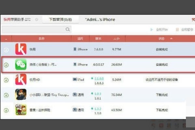Screen dimensions: 195x130
Task: Click the 下载完成 status in 雷曼 row
Action: (x=162, y=110)
